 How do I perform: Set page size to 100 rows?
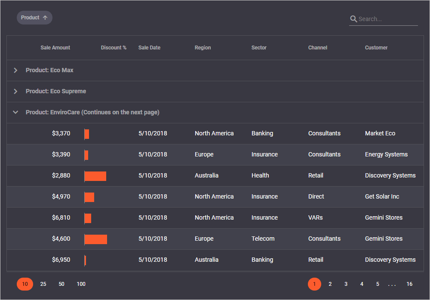click(81, 284)
